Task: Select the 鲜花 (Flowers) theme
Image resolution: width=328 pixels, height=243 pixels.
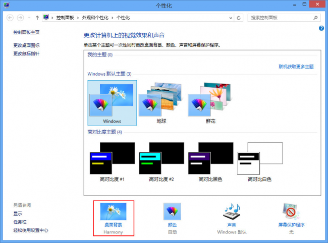Action: (x=210, y=103)
